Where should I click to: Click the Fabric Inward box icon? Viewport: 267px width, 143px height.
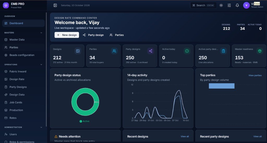[6, 72]
